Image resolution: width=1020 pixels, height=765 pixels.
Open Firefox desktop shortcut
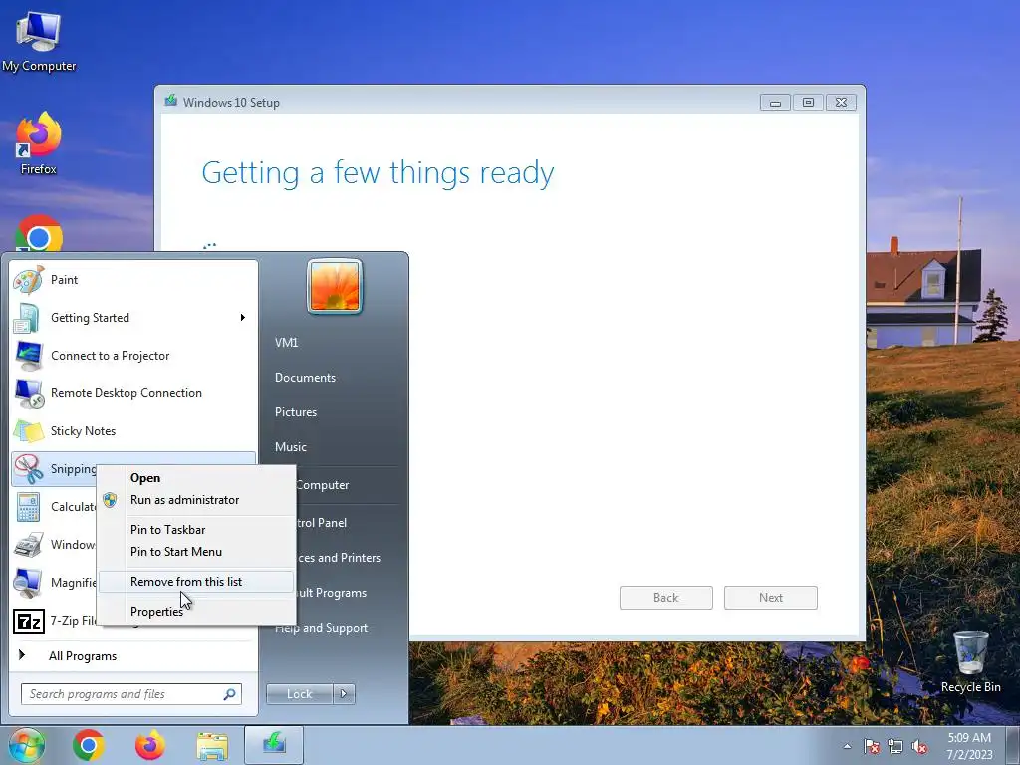(x=39, y=143)
